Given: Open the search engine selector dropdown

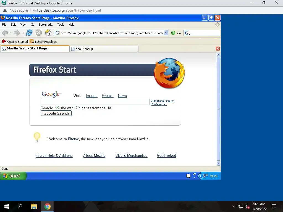Looking at the screenshot, I should 187,33.
